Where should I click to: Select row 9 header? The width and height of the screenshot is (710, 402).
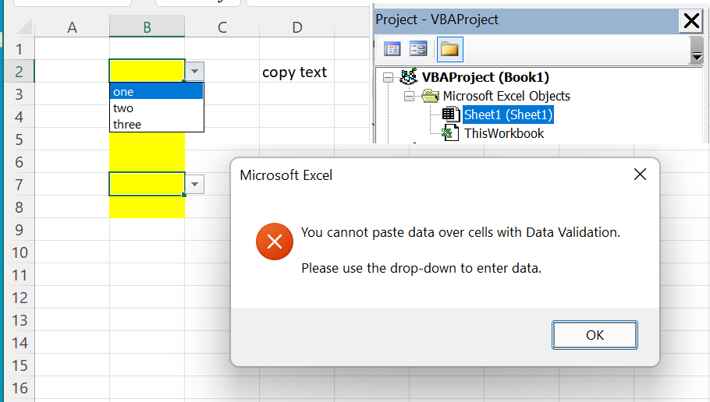[x=19, y=229]
